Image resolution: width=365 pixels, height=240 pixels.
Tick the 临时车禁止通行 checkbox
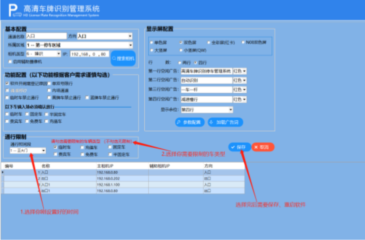tap(7, 98)
